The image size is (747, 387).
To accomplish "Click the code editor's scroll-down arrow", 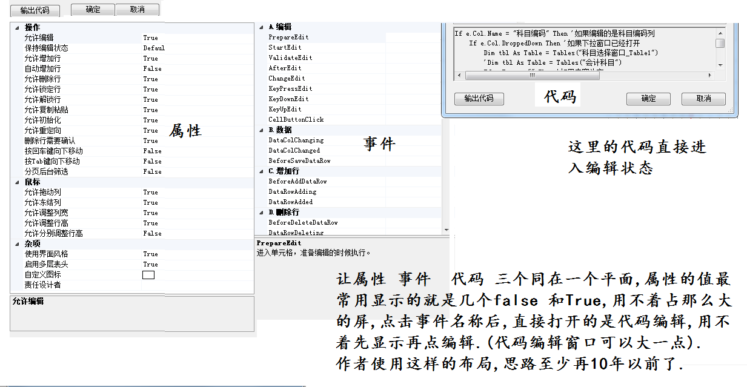I will (720, 64).
